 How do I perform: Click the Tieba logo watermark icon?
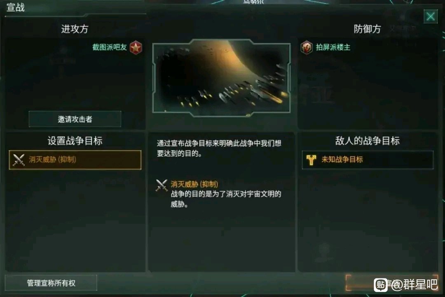tap(381, 285)
